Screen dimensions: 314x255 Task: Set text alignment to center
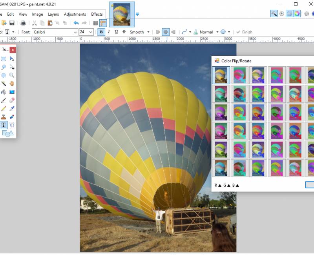click(x=165, y=32)
